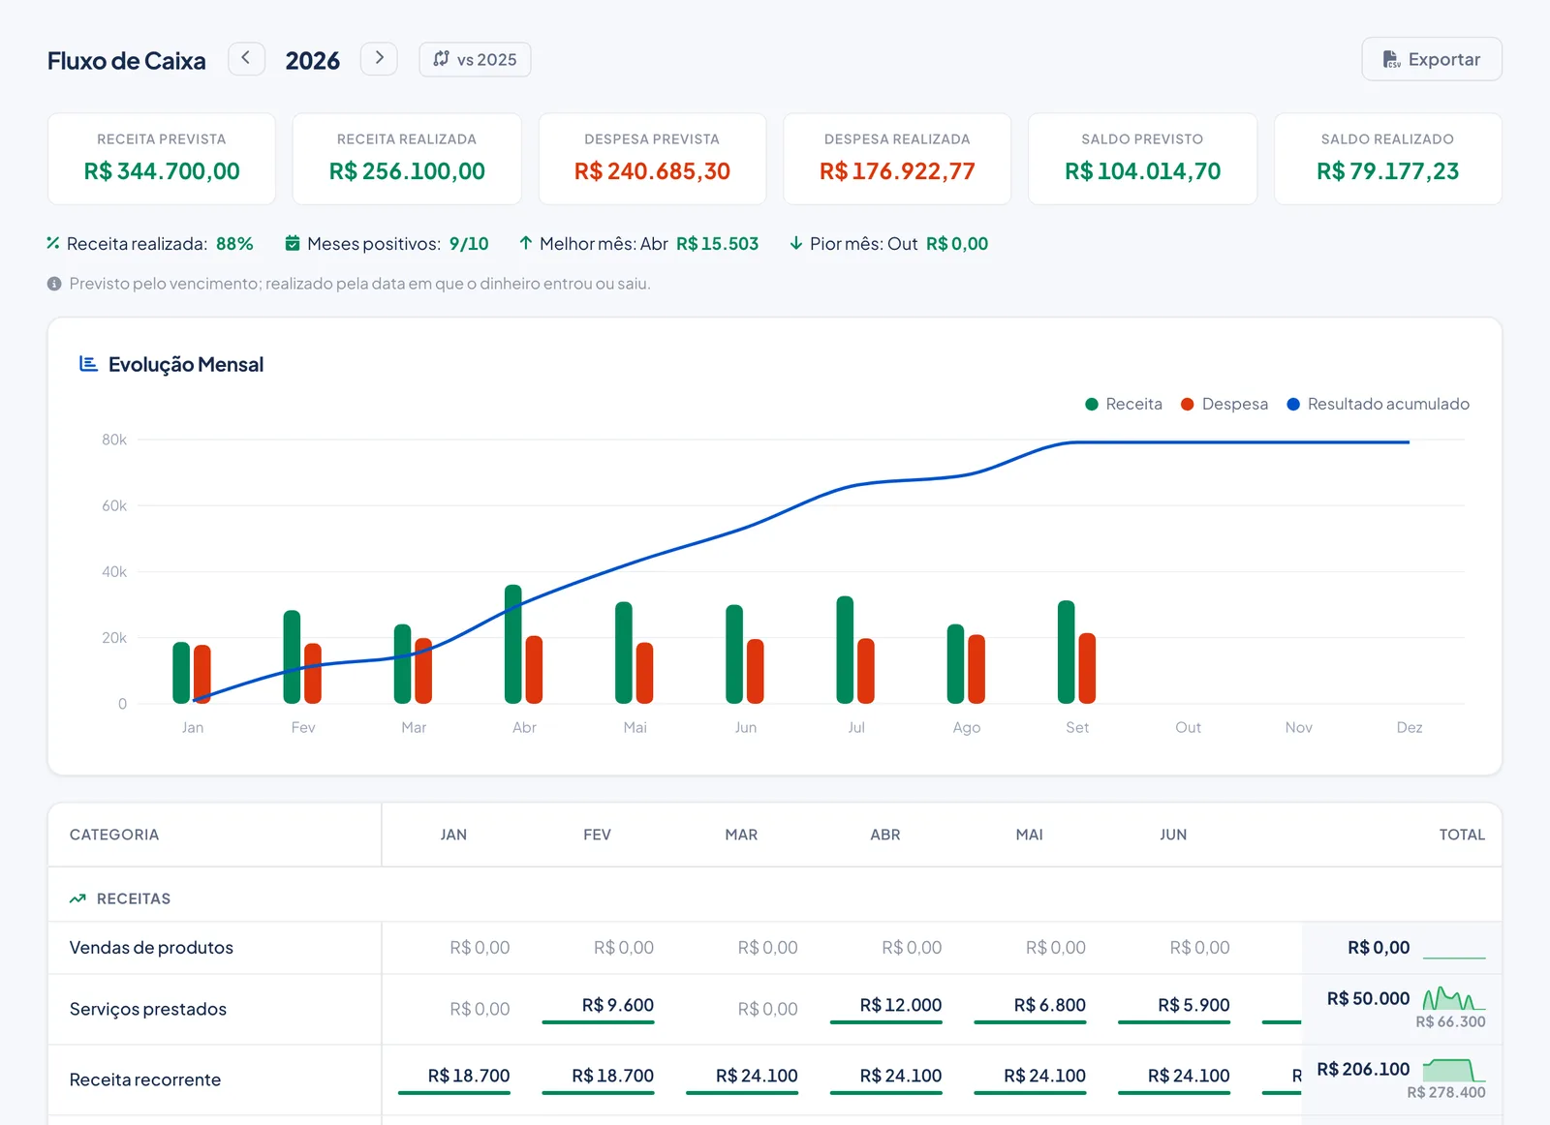Advance to next year using right chevron
The width and height of the screenshot is (1550, 1125).
pos(379,59)
